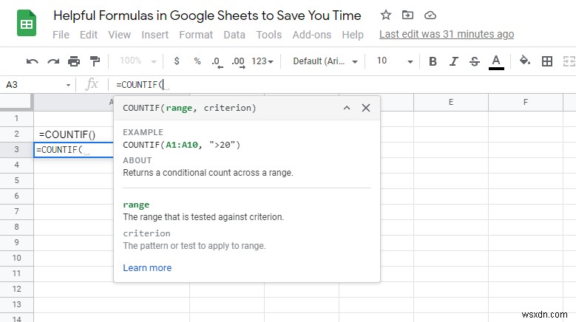
Task: Click the print icon
Action: [x=73, y=61]
